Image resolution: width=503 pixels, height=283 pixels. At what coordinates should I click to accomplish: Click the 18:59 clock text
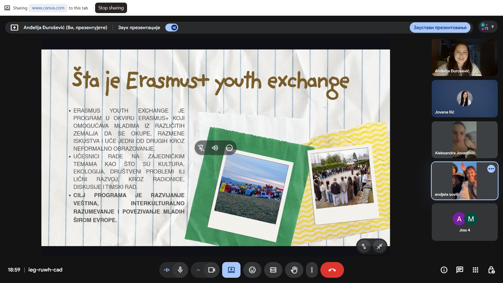tap(14, 270)
